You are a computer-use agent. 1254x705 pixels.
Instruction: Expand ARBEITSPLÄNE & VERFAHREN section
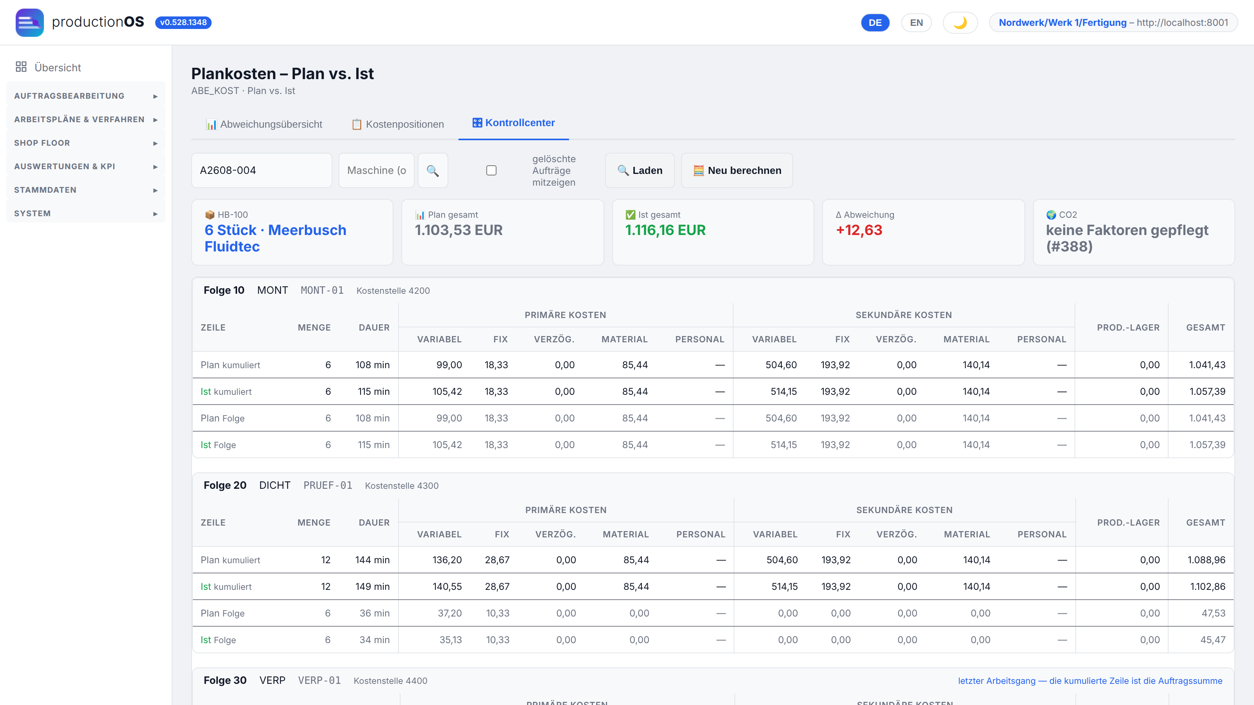(x=86, y=119)
